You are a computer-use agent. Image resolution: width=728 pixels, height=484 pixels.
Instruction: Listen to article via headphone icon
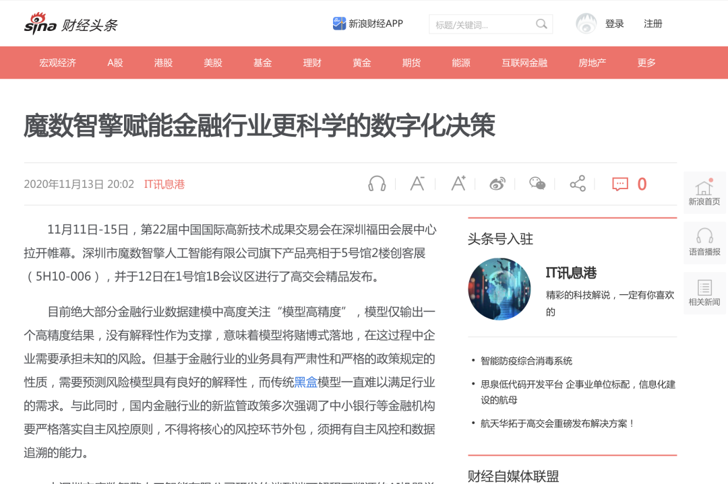[x=377, y=184]
